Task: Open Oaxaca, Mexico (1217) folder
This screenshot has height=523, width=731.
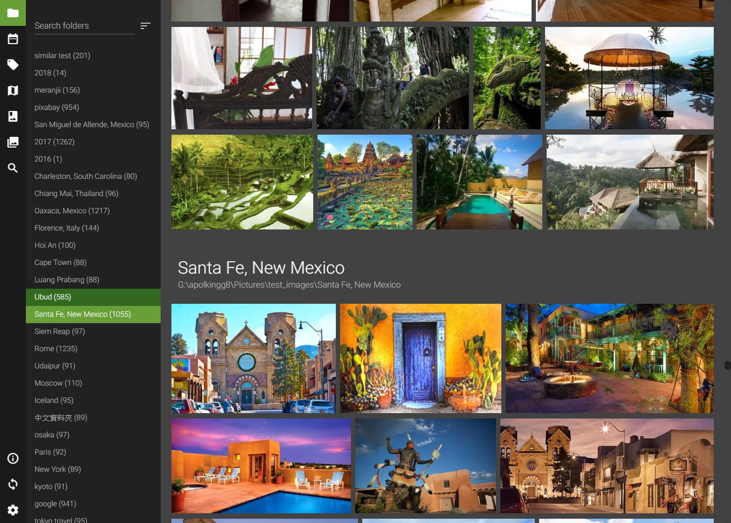Action: coord(72,211)
